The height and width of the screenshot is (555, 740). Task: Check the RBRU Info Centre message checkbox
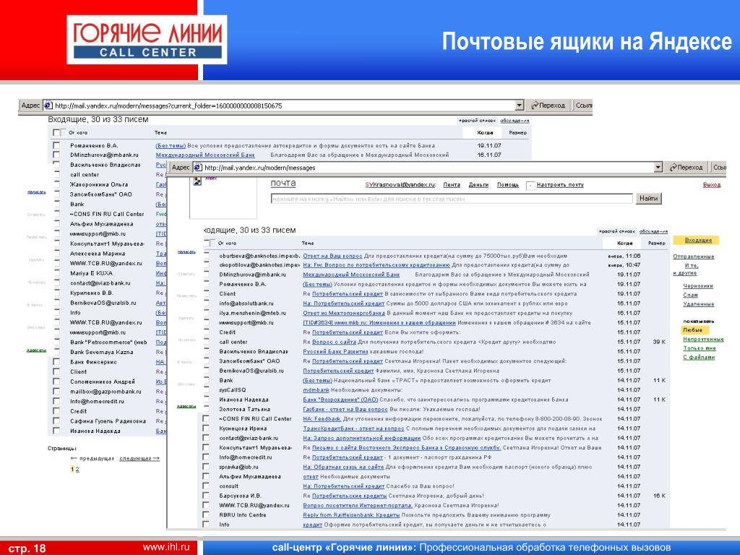pyautogui.click(x=206, y=515)
